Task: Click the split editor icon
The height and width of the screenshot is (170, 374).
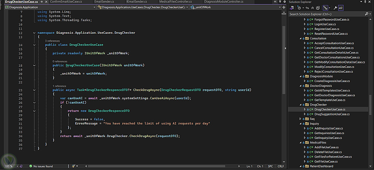Action: point(284,7)
